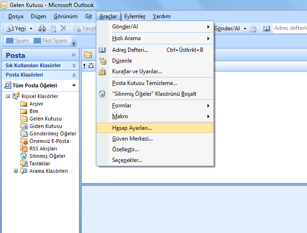Open the Silinmiş Öğeler folder
307x233 pixels.
click(43, 156)
